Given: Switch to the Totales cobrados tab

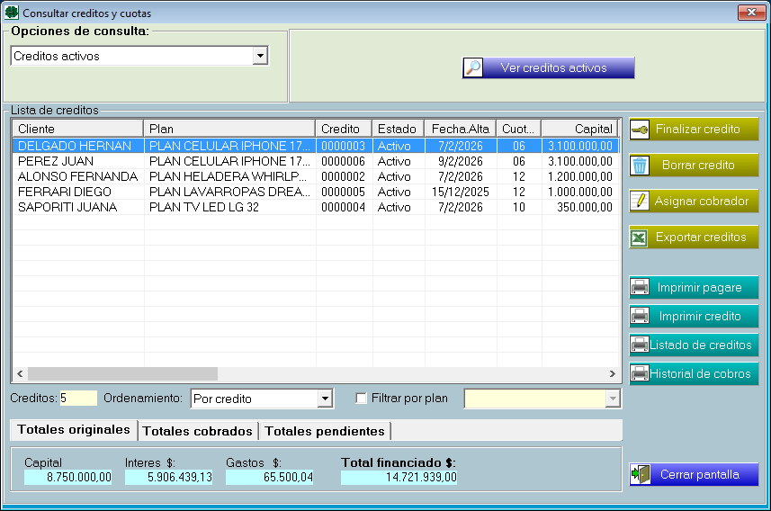Looking at the screenshot, I should (x=198, y=431).
